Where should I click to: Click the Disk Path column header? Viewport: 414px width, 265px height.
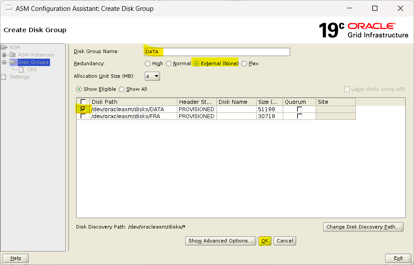(134, 102)
